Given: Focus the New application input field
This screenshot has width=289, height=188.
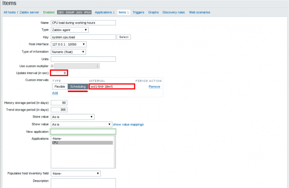Looking at the screenshot, I should [83, 131].
